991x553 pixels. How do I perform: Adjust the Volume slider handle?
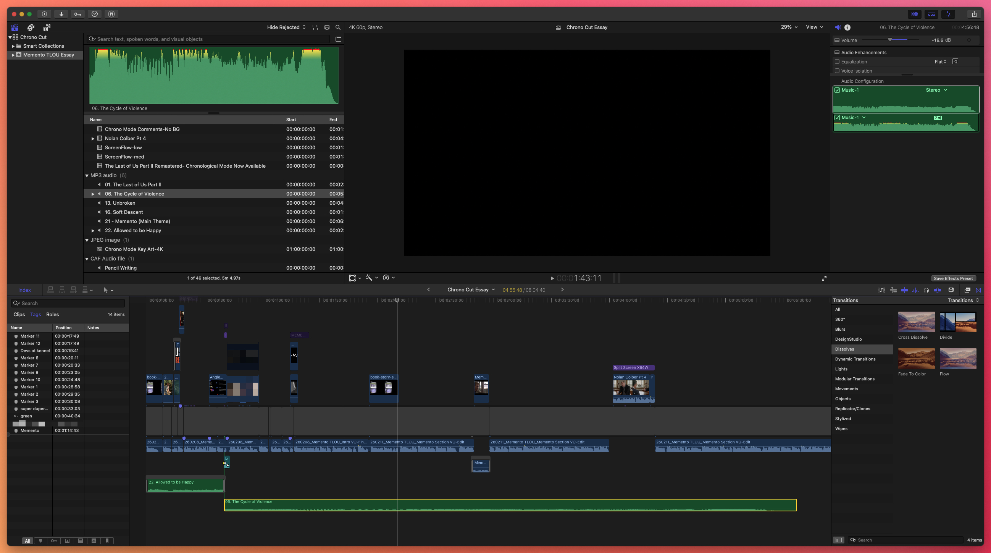click(890, 40)
